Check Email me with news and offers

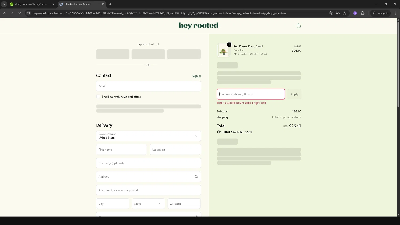[x=98, y=97]
